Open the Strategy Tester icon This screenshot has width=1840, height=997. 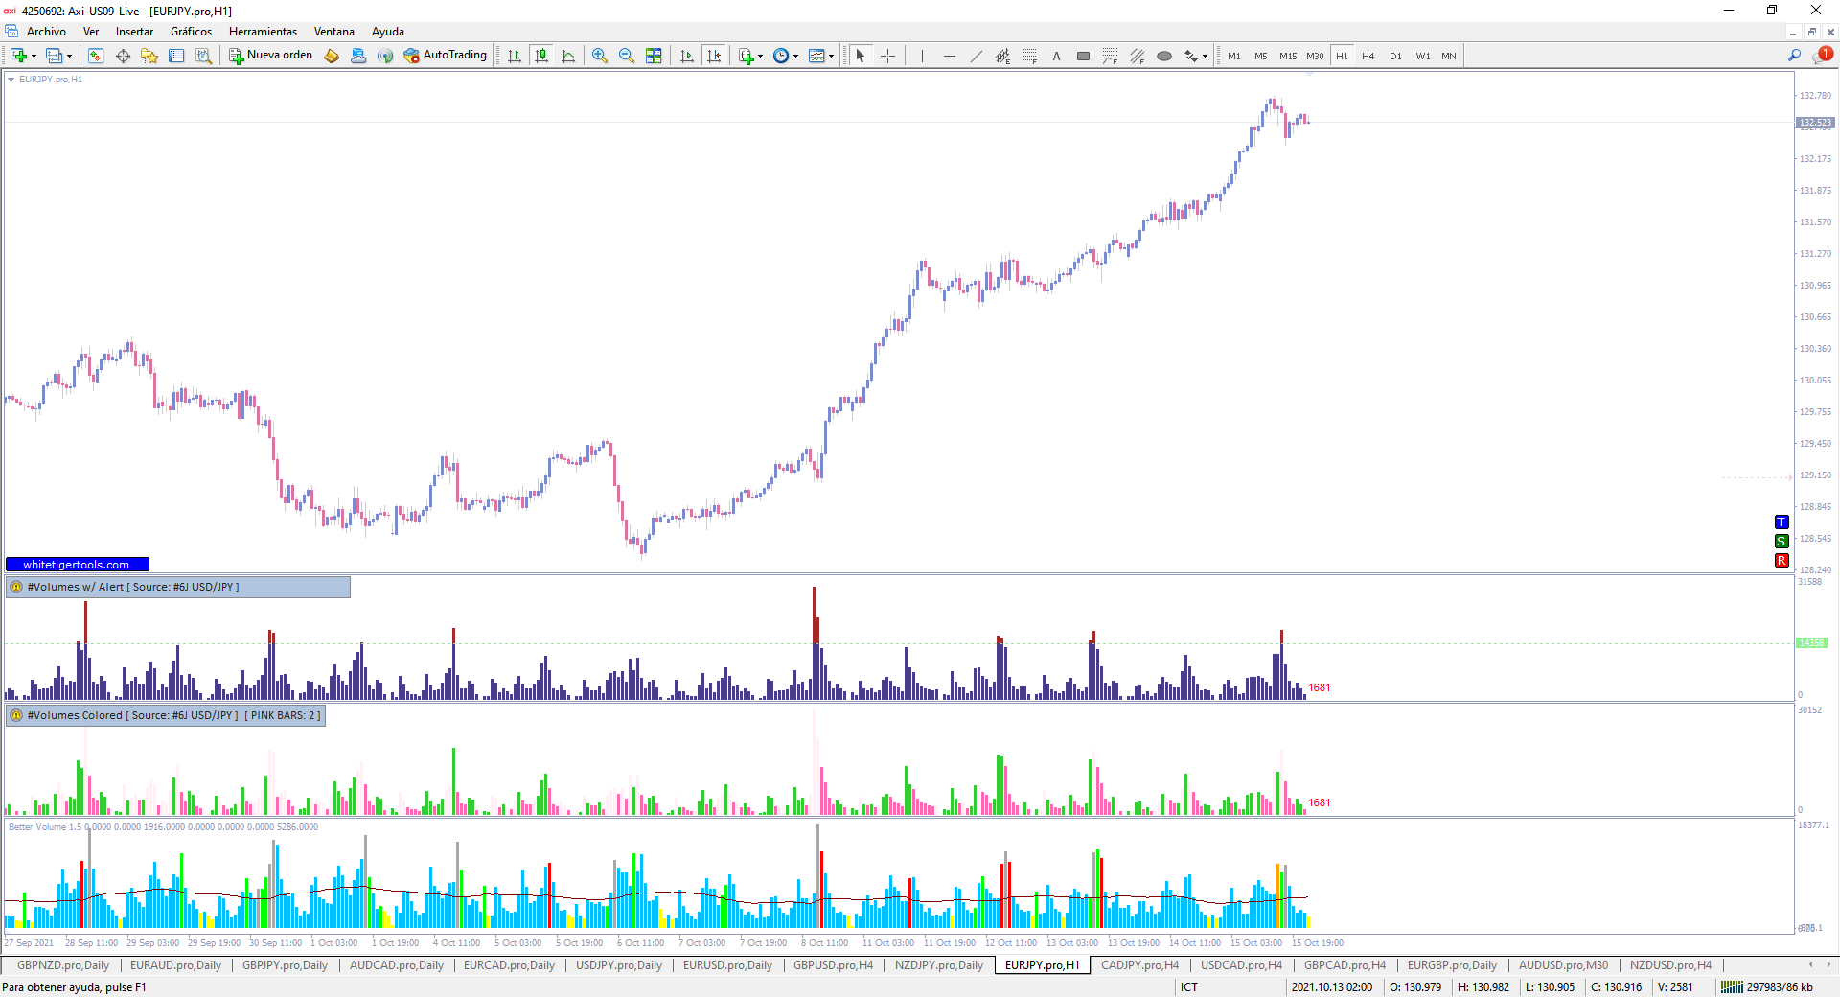tap(203, 56)
